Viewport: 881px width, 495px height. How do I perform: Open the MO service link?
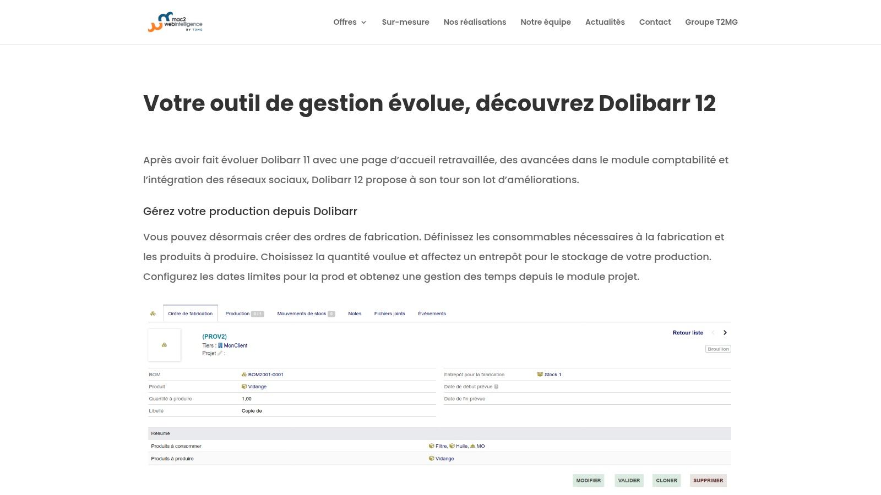coord(481,446)
